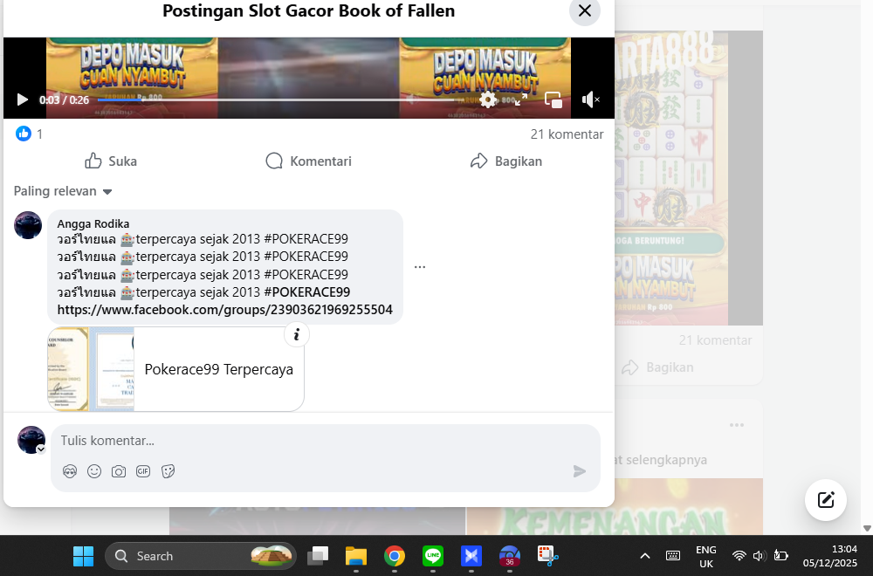The height and width of the screenshot is (576, 873).
Task: Open the system volume tray icon
Action: [759, 555]
